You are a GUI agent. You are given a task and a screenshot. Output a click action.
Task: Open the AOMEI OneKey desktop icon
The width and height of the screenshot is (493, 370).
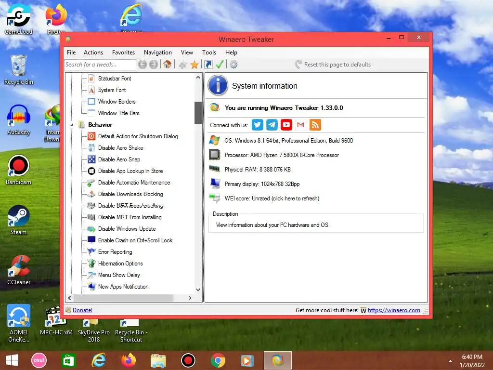pyautogui.click(x=19, y=323)
